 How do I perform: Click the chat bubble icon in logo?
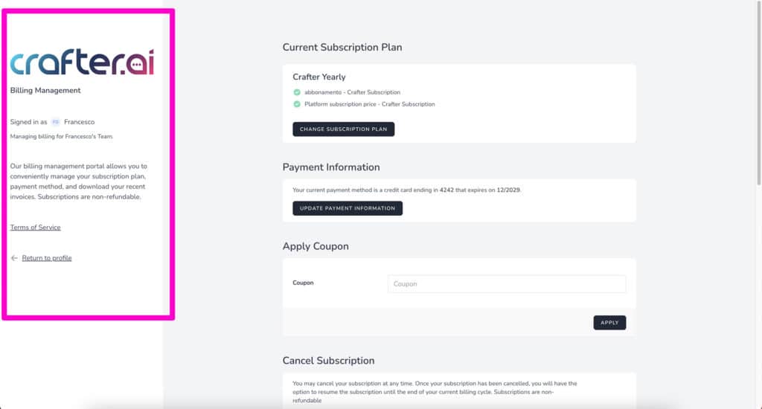(136, 65)
